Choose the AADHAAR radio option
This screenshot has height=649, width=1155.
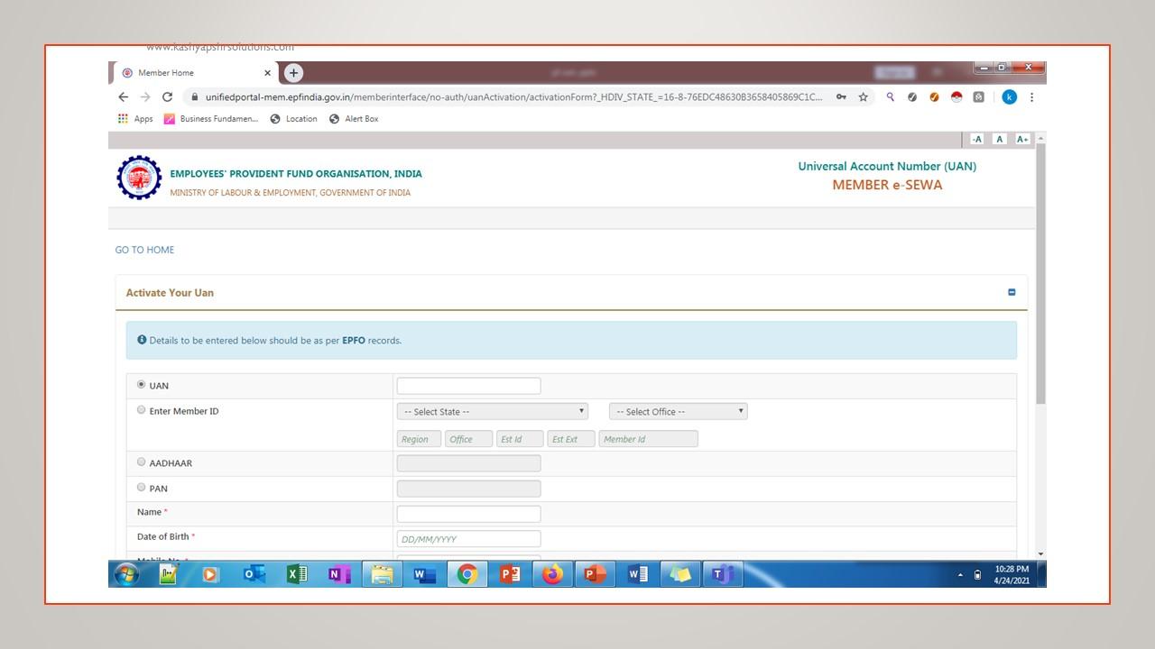pyautogui.click(x=141, y=462)
